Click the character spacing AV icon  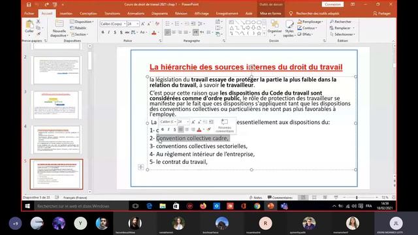point(134,33)
